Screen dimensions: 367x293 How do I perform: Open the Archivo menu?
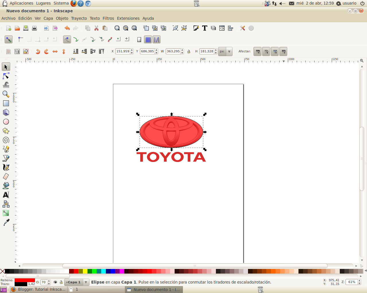pos(9,18)
